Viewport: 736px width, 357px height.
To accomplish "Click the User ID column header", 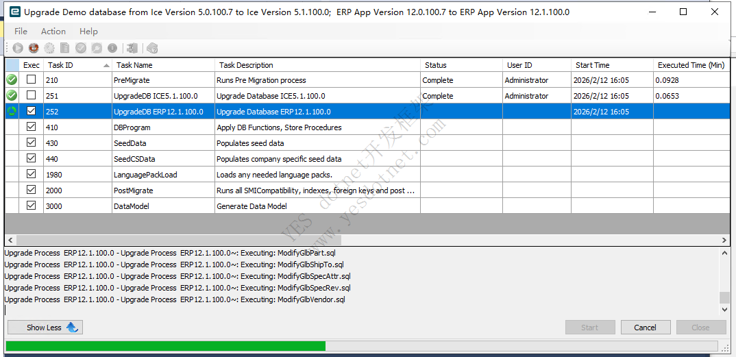I will (537, 65).
